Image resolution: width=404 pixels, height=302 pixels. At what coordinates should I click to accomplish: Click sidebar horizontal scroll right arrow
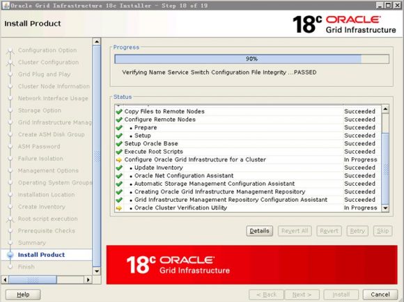coord(88,280)
